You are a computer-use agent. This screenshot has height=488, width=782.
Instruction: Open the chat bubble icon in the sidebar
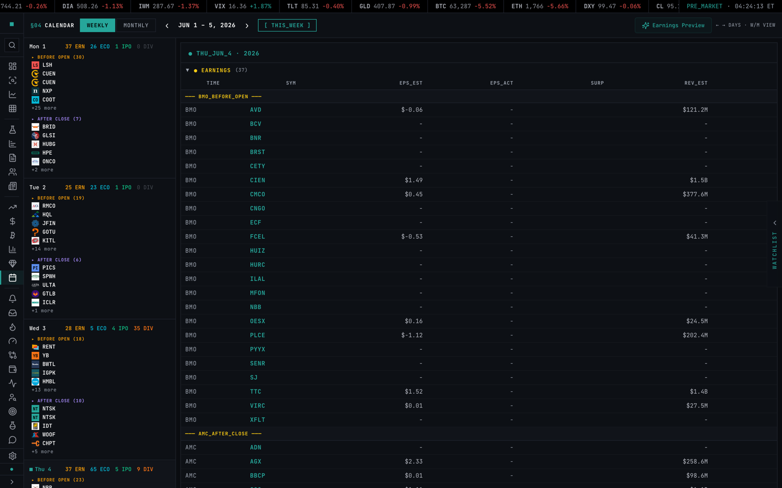(x=12, y=440)
